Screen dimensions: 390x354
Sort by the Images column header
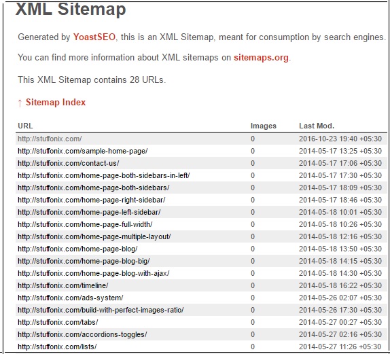(x=264, y=126)
